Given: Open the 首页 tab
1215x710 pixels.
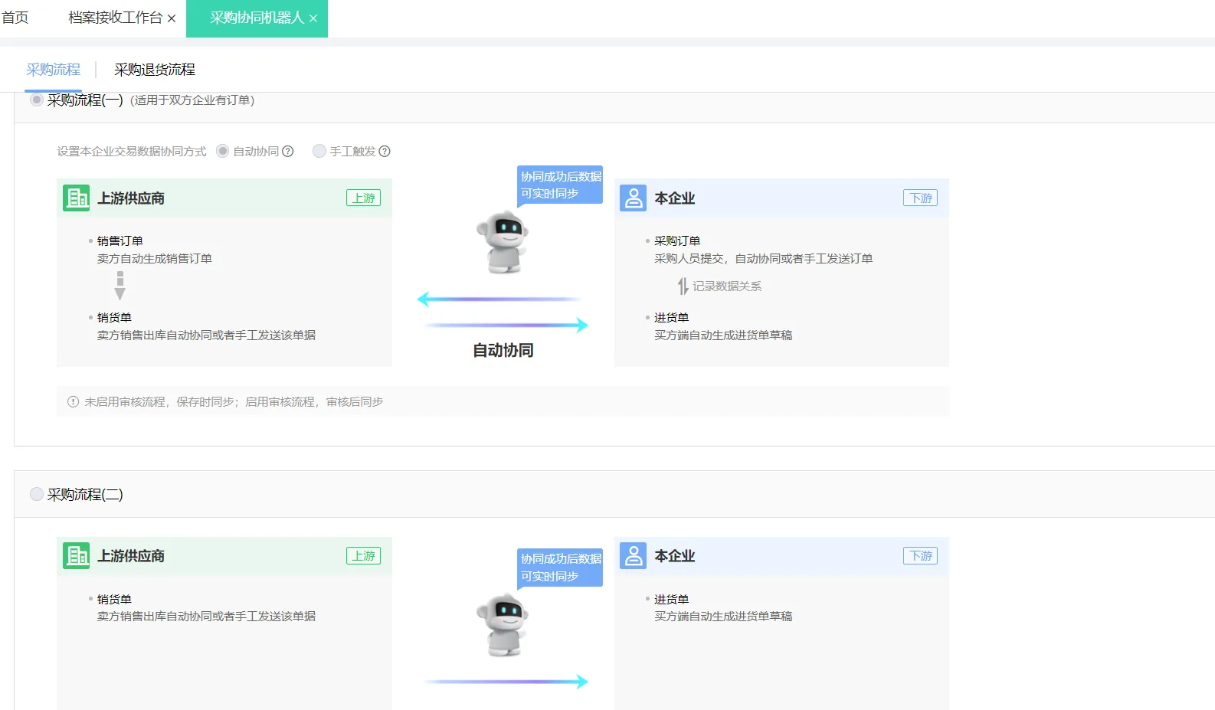Looking at the screenshot, I should tap(15, 18).
